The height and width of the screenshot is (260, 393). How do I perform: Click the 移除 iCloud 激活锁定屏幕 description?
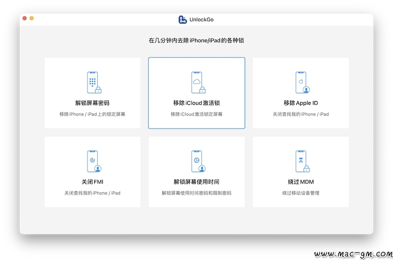[x=196, y=114]
